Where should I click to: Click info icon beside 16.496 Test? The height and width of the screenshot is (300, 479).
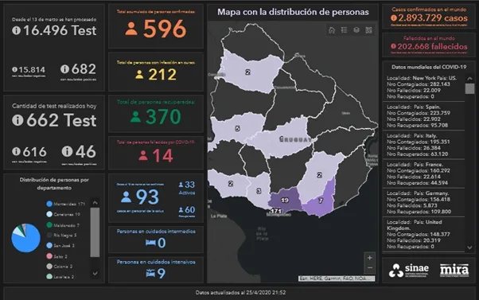(x=17, y=30)
